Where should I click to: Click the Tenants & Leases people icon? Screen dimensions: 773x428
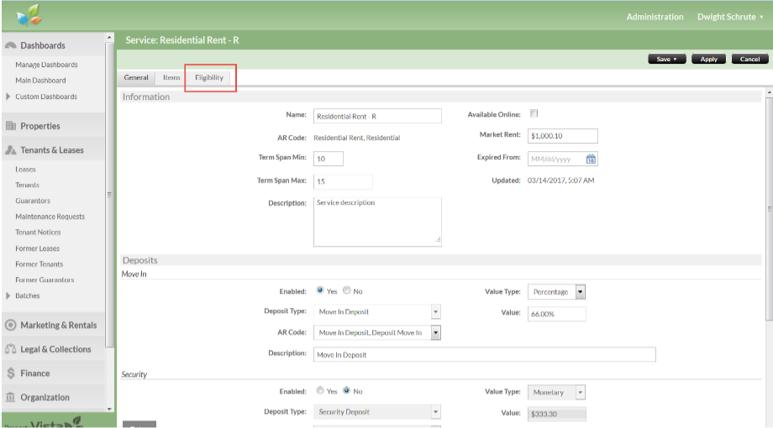(x=10, y=150)
